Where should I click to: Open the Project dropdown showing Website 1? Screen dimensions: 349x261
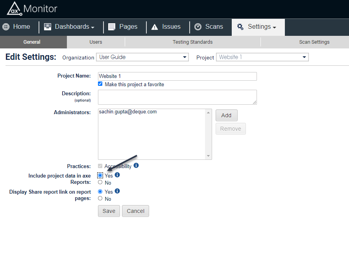(262, 57)
